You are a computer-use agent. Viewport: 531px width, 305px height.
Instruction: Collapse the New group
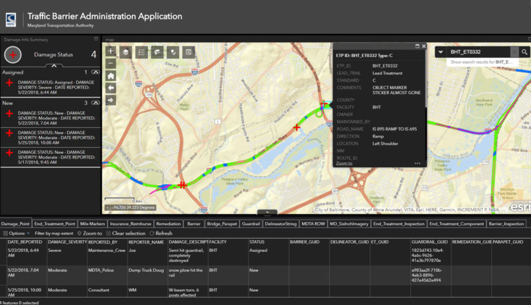[96, 103]
